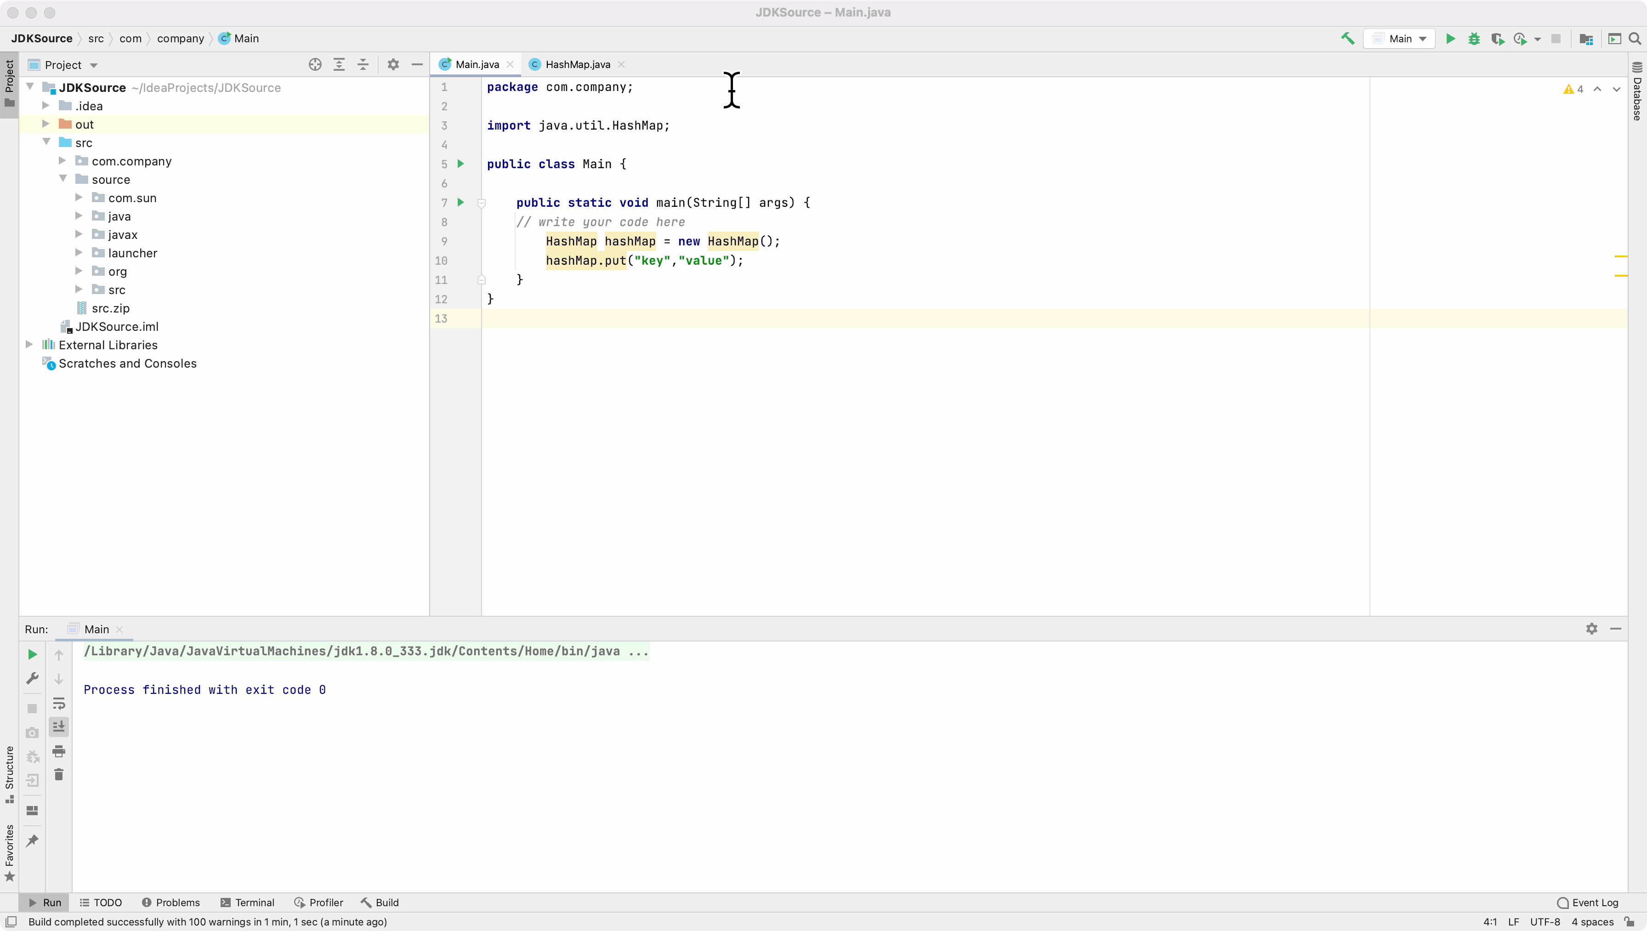
Task: Open the Main run configuration dropdown
Action: click(x=1400, y=38)
